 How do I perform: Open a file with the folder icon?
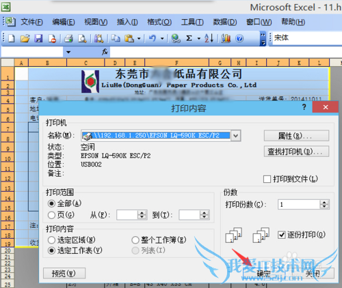[25, 38]
